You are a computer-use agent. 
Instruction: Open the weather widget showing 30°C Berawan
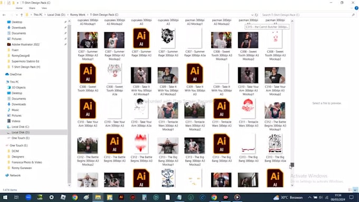pyautogui.click(x=288, y=197)
